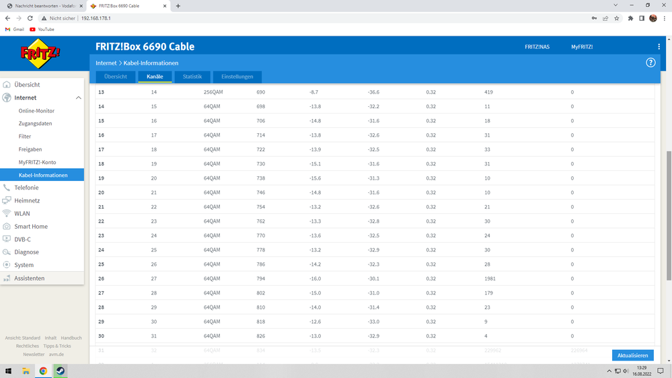
Task: Open the Handbuch link
Action: point(71,338)
